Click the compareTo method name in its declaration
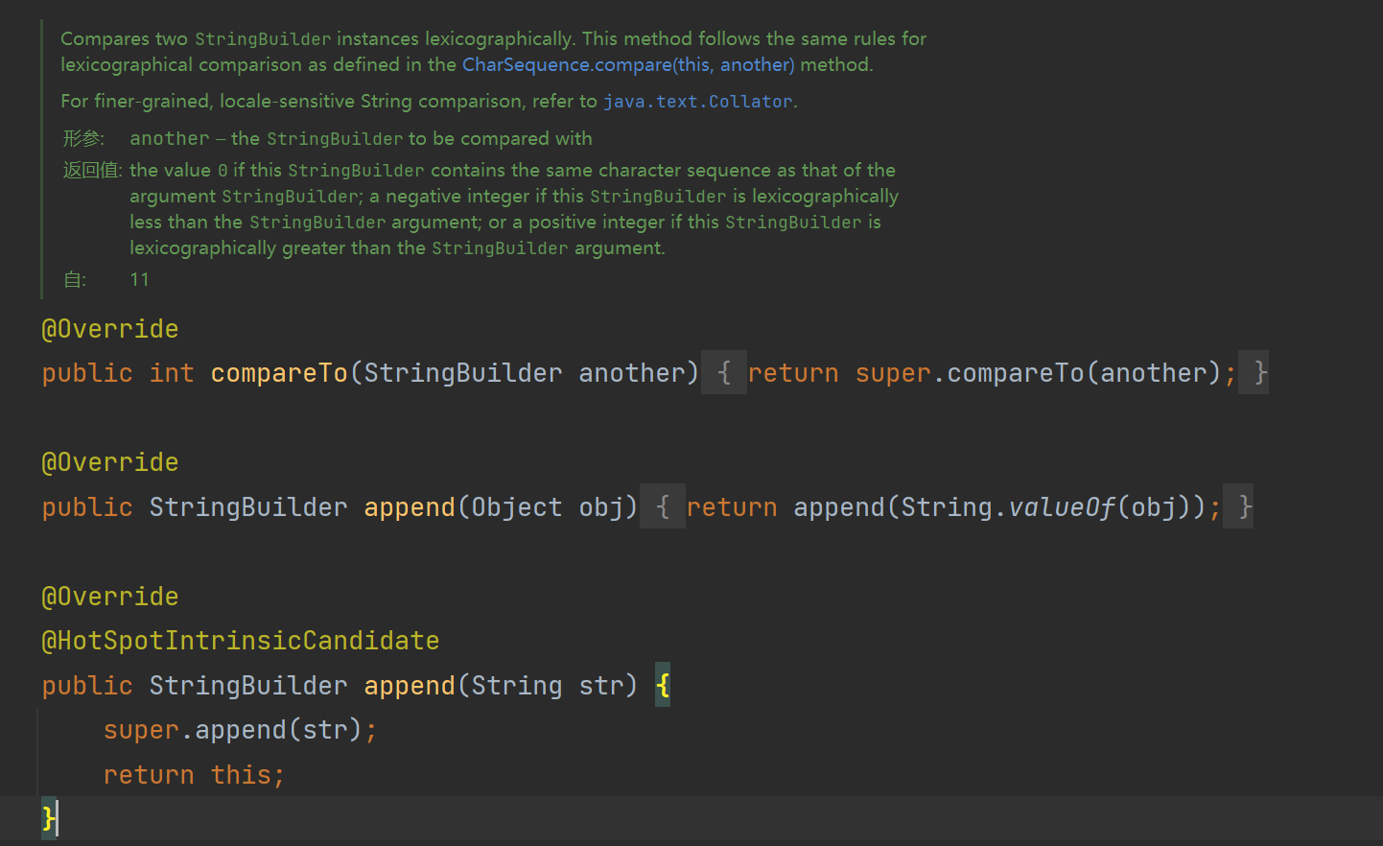Screen dimensions: 1383x846 tap(279, 373)
